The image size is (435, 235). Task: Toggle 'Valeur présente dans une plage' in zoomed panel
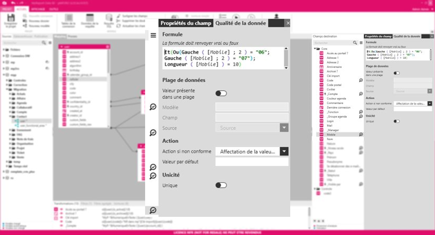221,93
